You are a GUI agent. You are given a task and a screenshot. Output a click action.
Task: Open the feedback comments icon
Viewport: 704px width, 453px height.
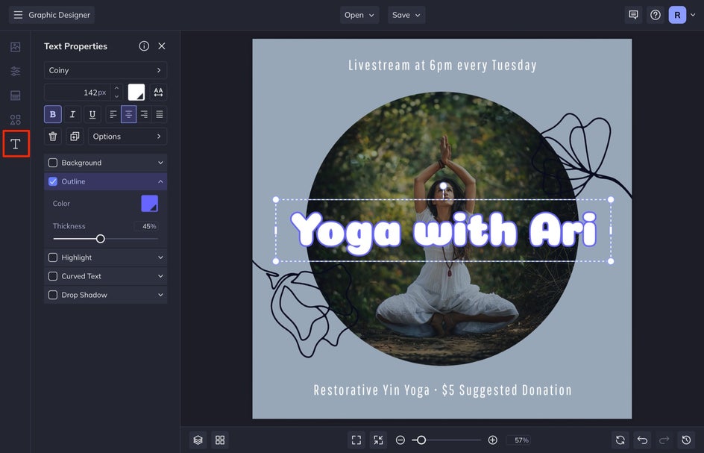click(x=633, y=15)
